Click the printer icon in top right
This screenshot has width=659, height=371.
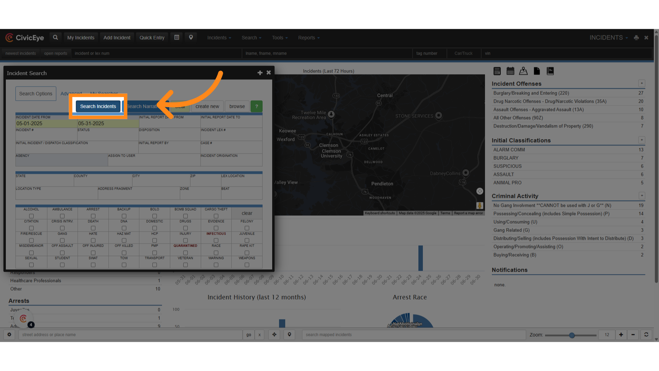[x=636, y=38]
